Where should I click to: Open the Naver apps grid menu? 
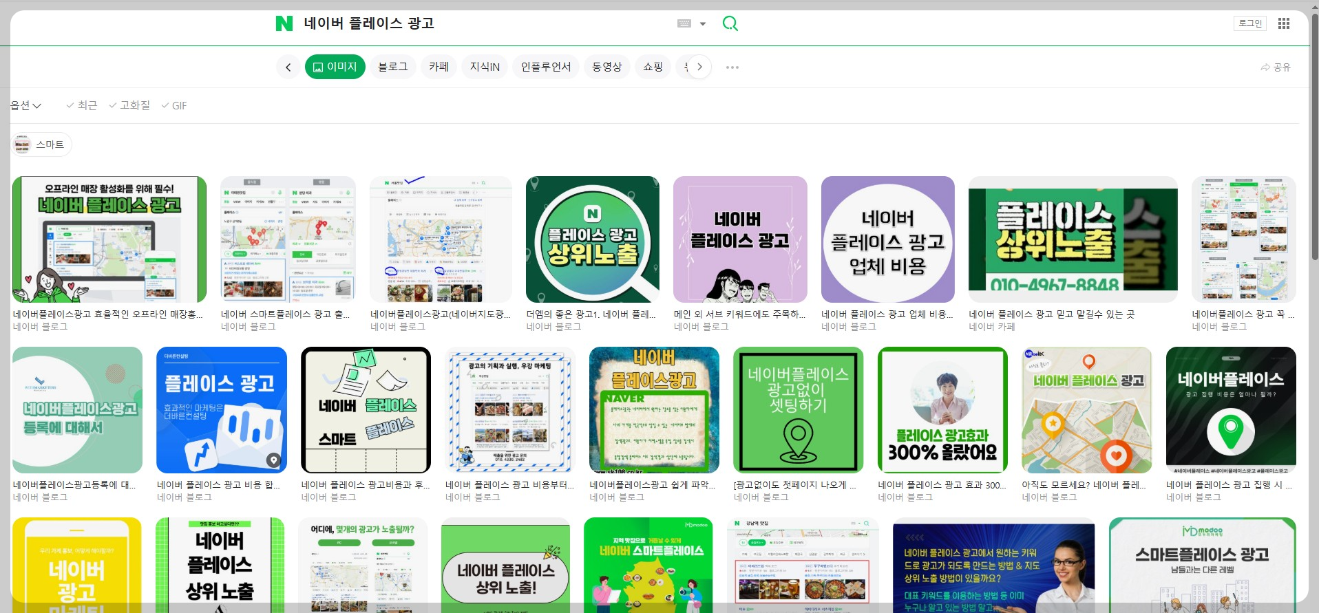click(x=1284, y=23)
